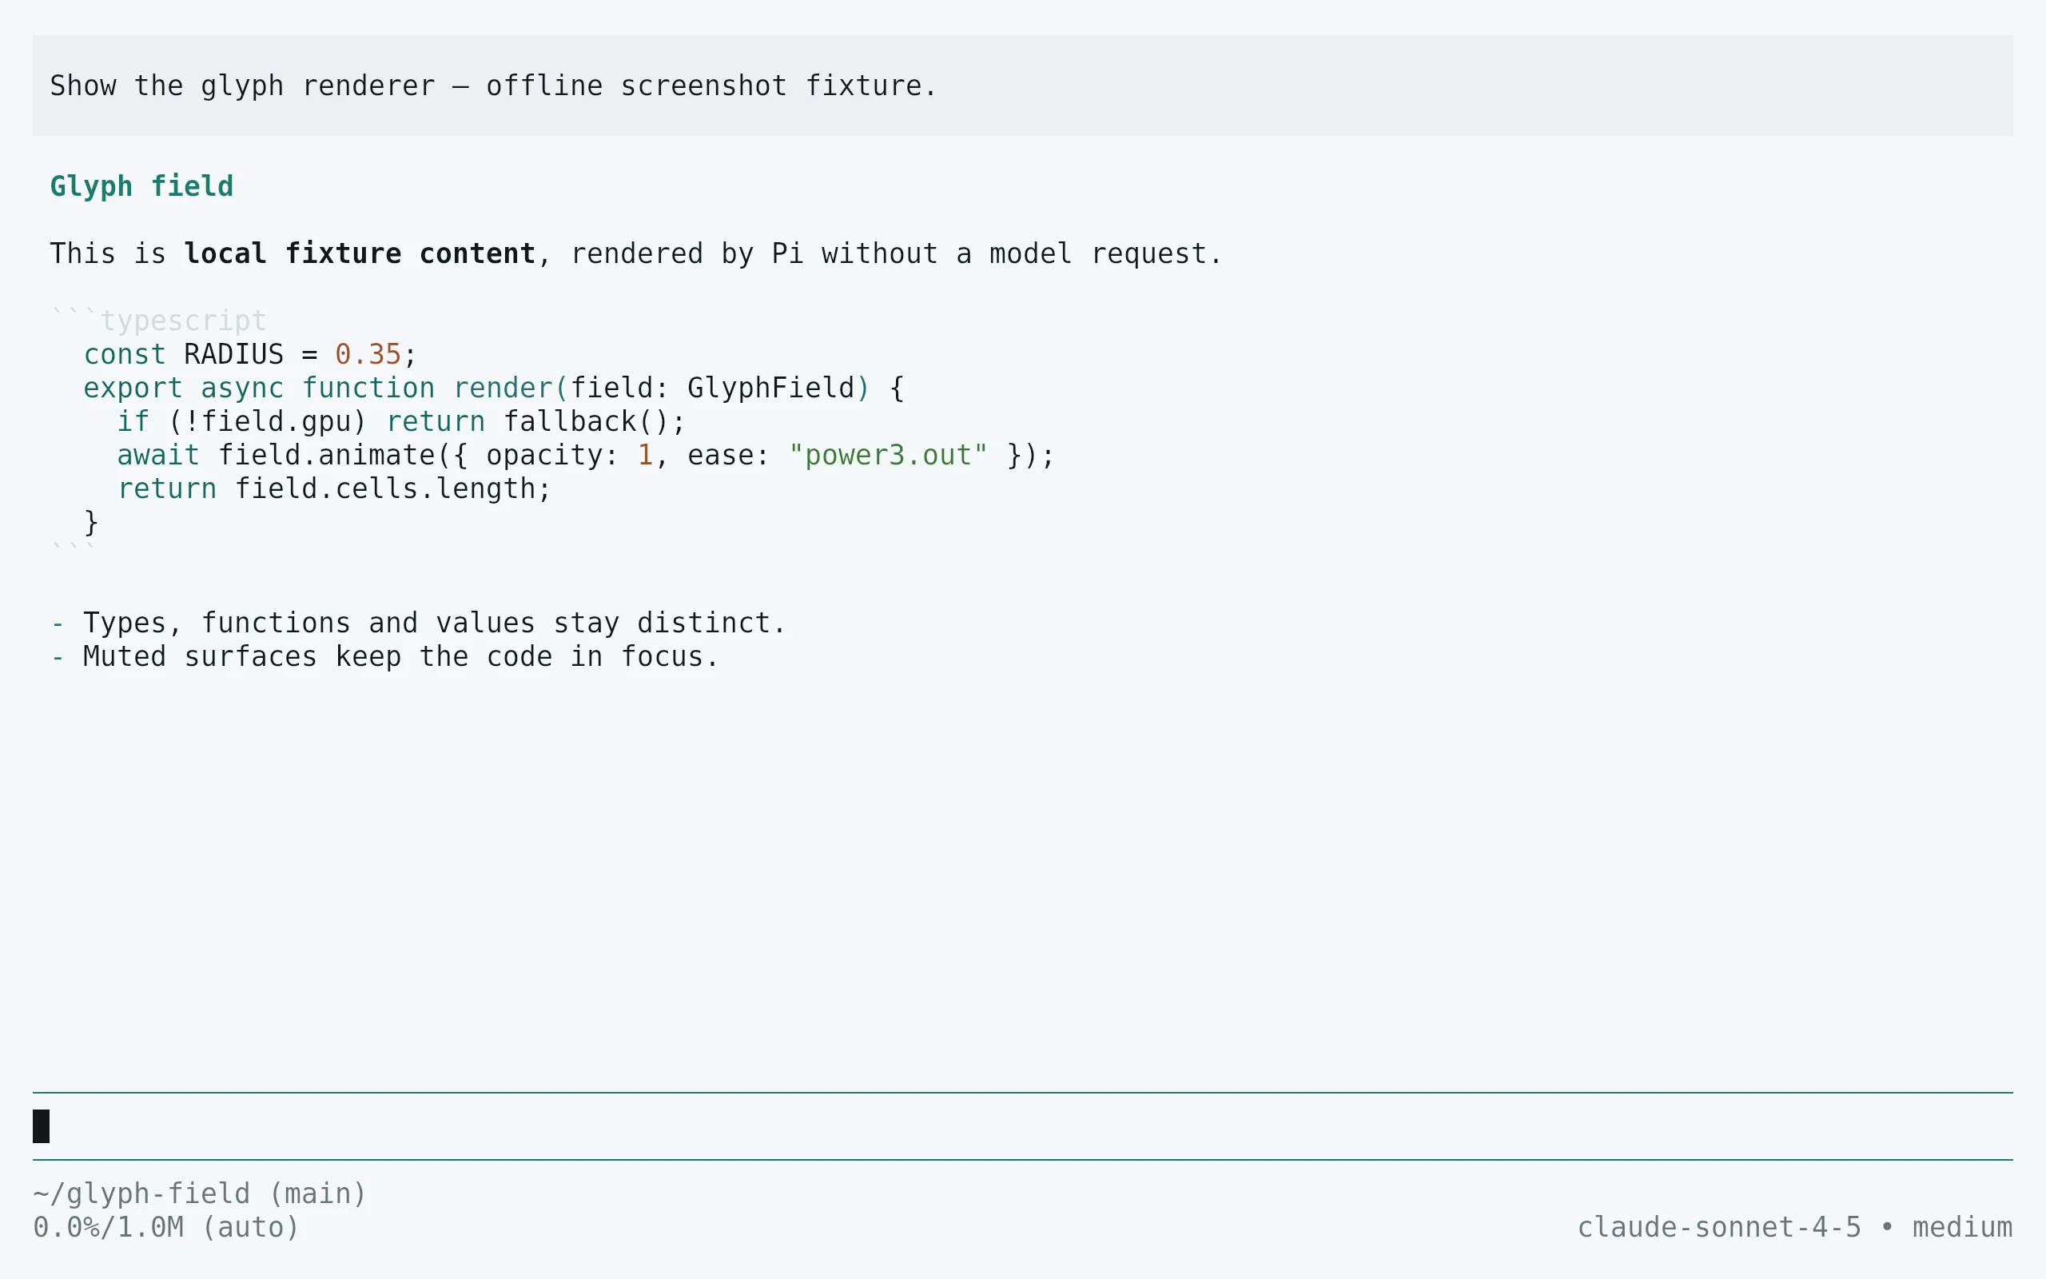The width and height of the screenshot is (2046, 1279).
Task: Click the 'medium' thinking level label
Action: 1962,1227
